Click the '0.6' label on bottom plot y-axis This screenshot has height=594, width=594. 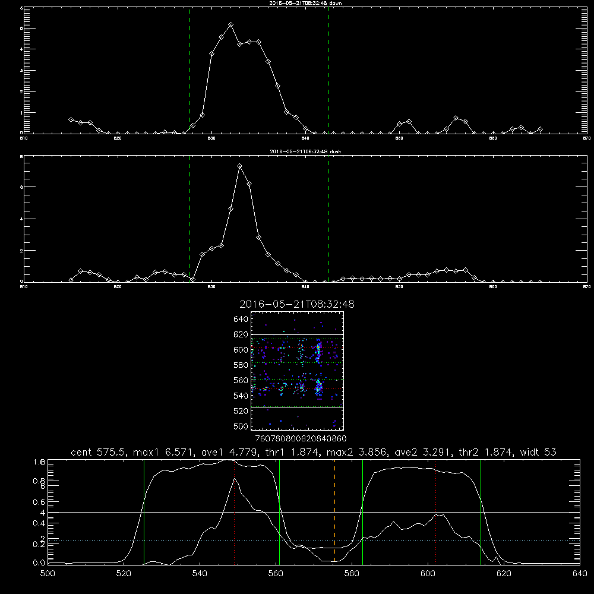click(39, 502)
